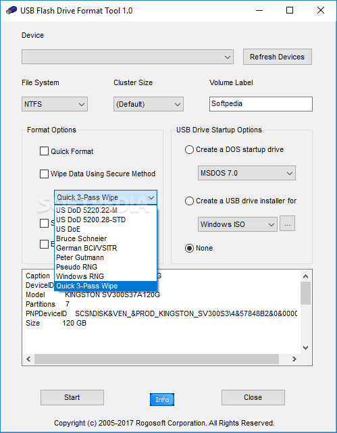This screenshot has height=433, width=337.
Task: Click the Close button at bottom
Action: [x=253, y=397]
